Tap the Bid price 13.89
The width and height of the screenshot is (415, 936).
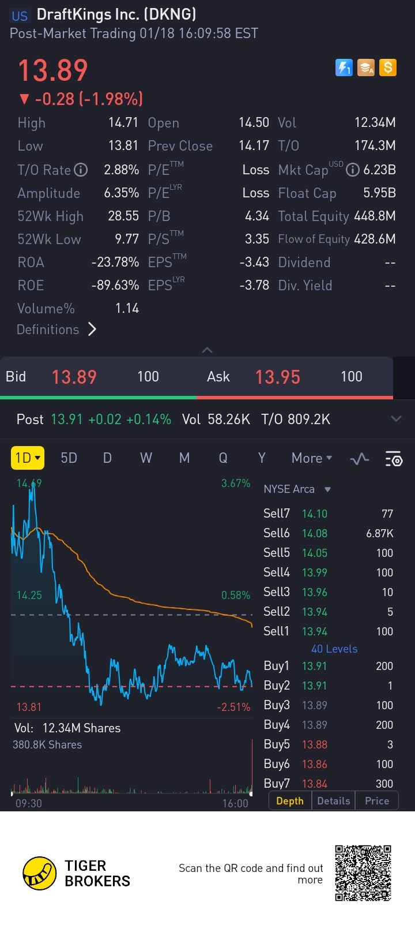click(74, 377)
